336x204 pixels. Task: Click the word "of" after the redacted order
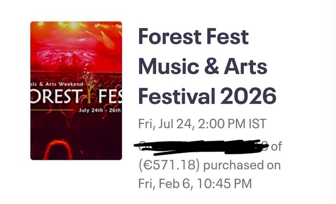(x=276, y=146)
